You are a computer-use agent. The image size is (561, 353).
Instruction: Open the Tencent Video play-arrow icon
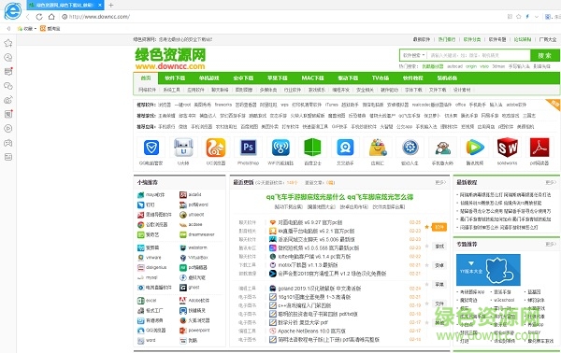click(x=475, y=148)
